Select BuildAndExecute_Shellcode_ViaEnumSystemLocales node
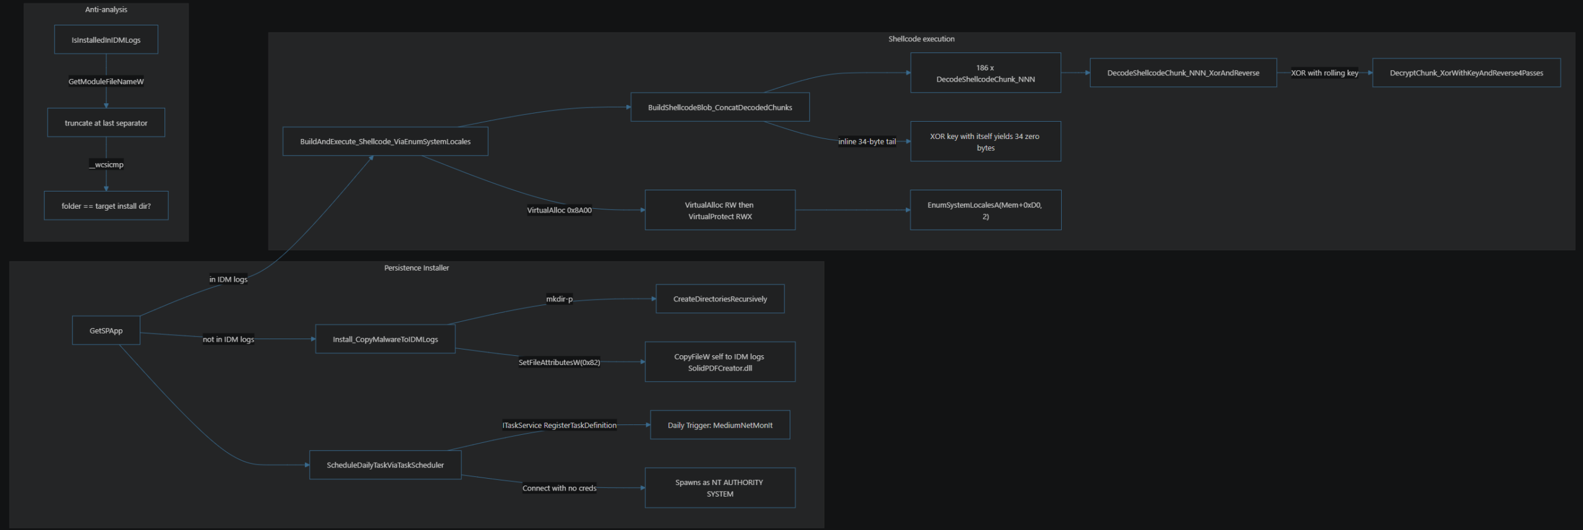 (385, 141)
